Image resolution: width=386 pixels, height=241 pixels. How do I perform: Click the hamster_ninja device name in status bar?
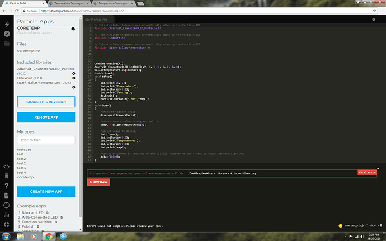click(354, 226)
